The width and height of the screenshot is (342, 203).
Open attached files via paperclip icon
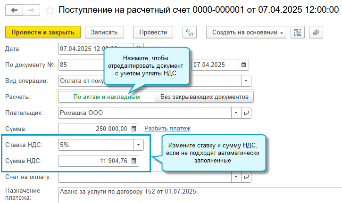[316, 32]
